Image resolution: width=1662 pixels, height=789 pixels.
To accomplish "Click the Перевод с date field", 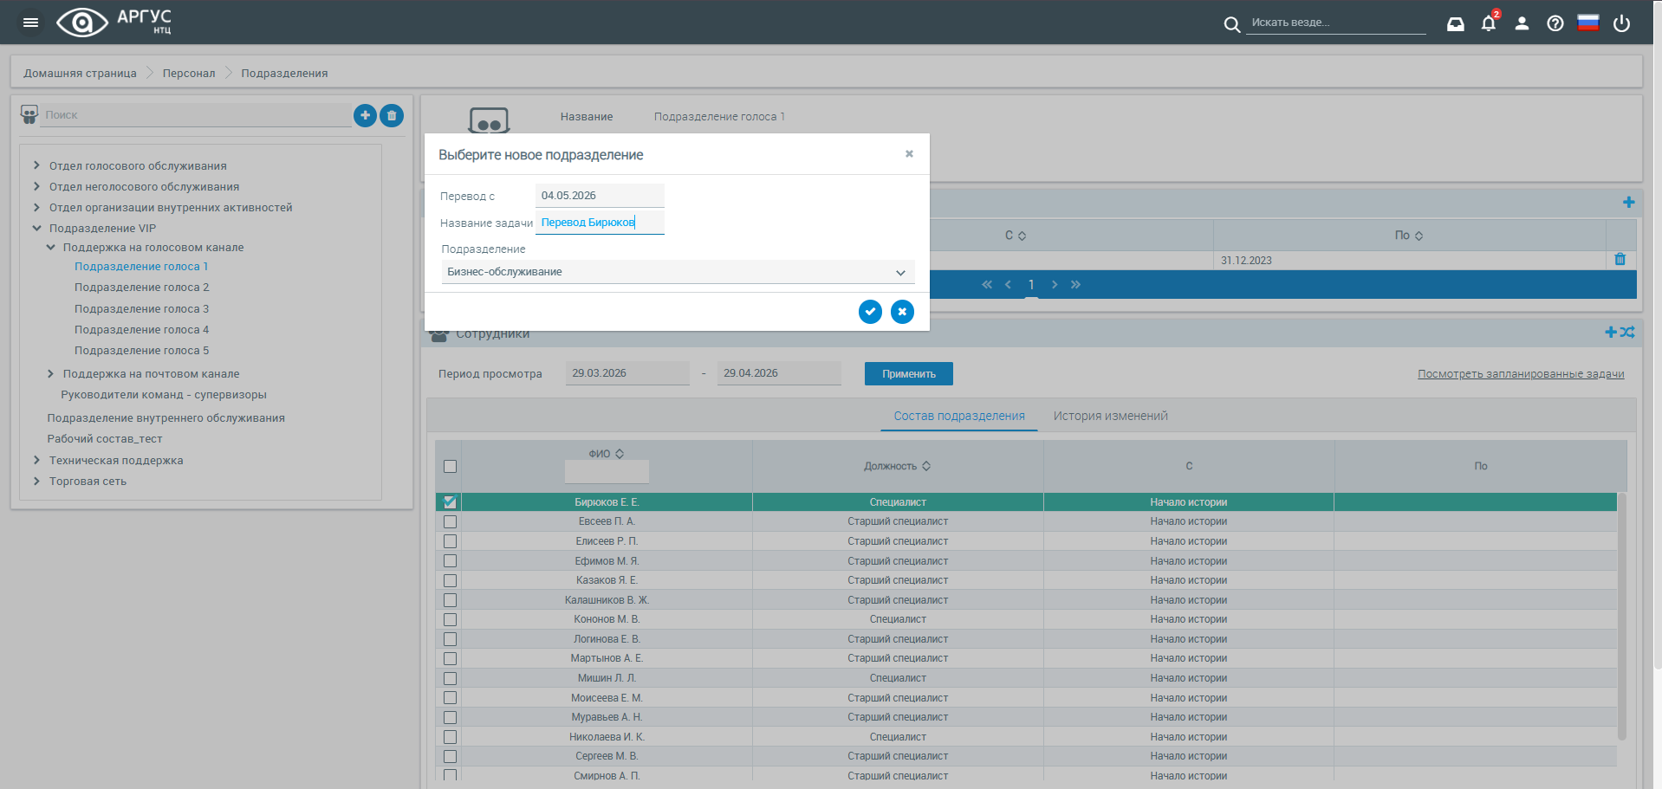I will pos(600,196).
